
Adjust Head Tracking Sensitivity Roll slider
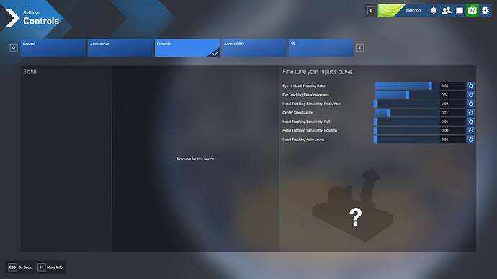pyautogui.click(x=407, y=122)
